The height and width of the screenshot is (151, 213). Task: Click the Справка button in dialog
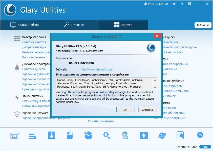147,110
